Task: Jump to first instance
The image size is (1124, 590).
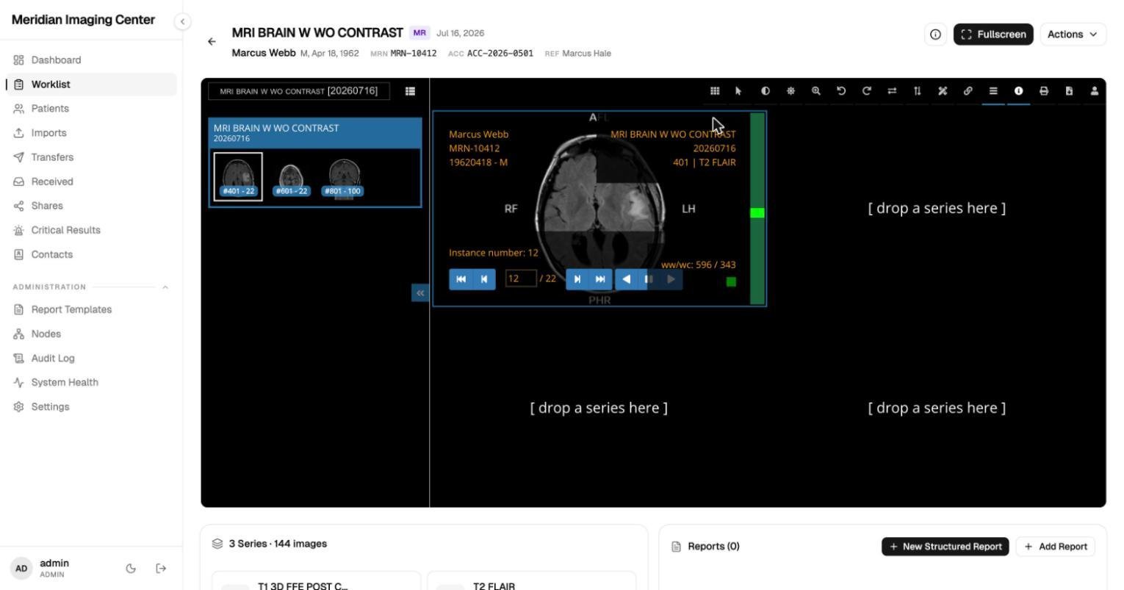Action: coord(461,279)
